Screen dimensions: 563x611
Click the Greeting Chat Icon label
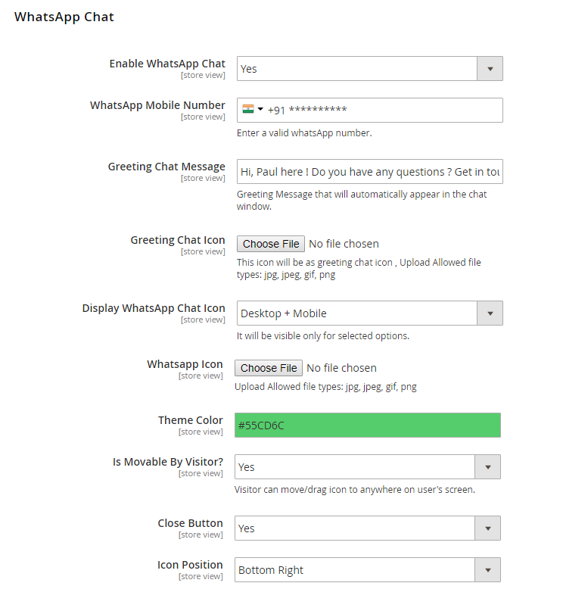(x=178, y=240)
